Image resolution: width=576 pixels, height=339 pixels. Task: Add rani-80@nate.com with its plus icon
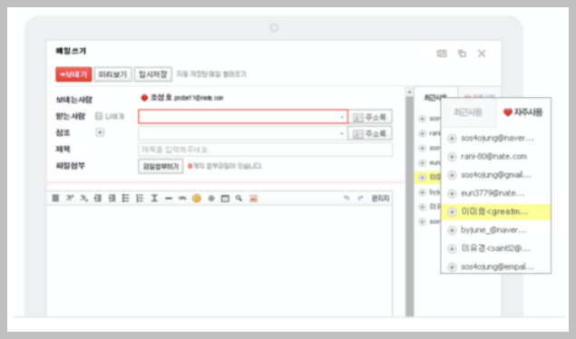452,157
